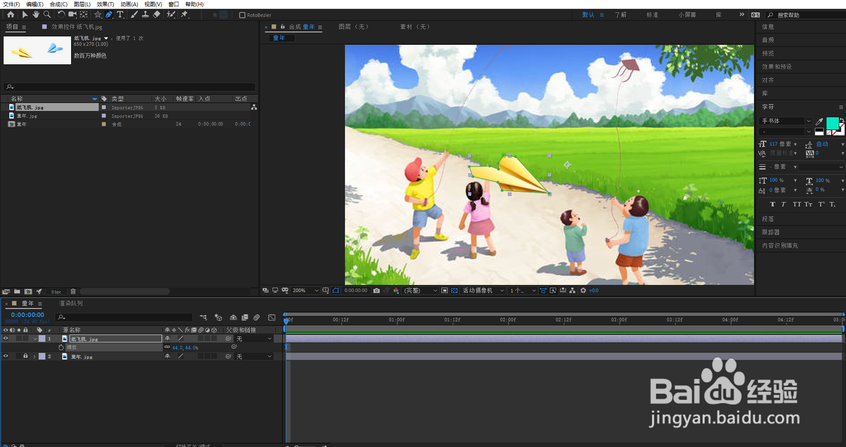Screen dimensions: 846x447
Task: Select the Roto Brush tool
Action: tap(171, 15)
